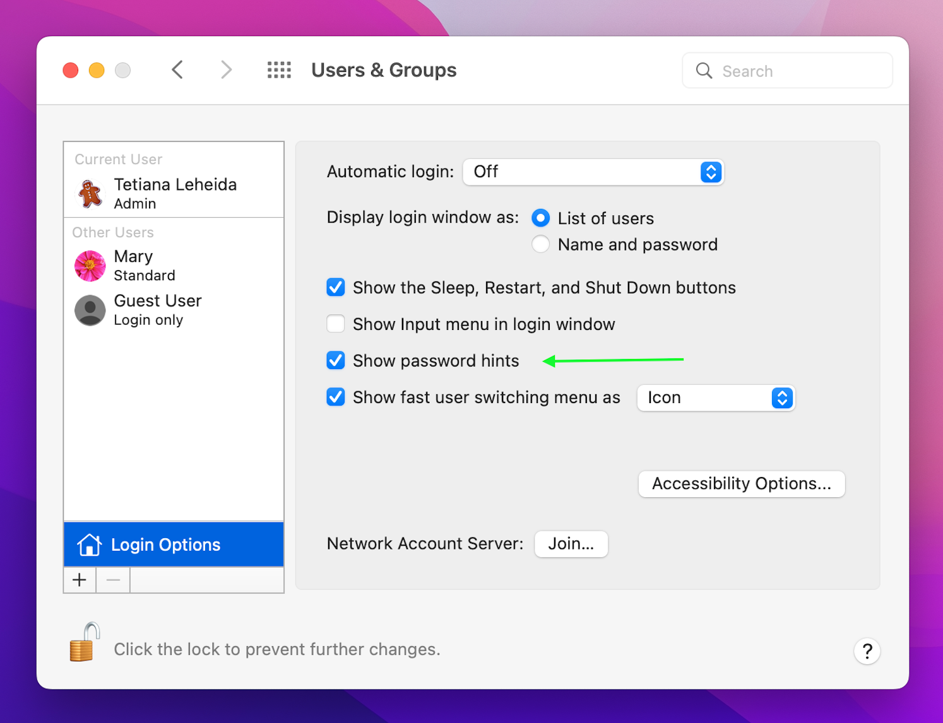The image size is (943, 723).
Task: Toggle Show fast user switching menu checkbox
Action: point(336,397)
